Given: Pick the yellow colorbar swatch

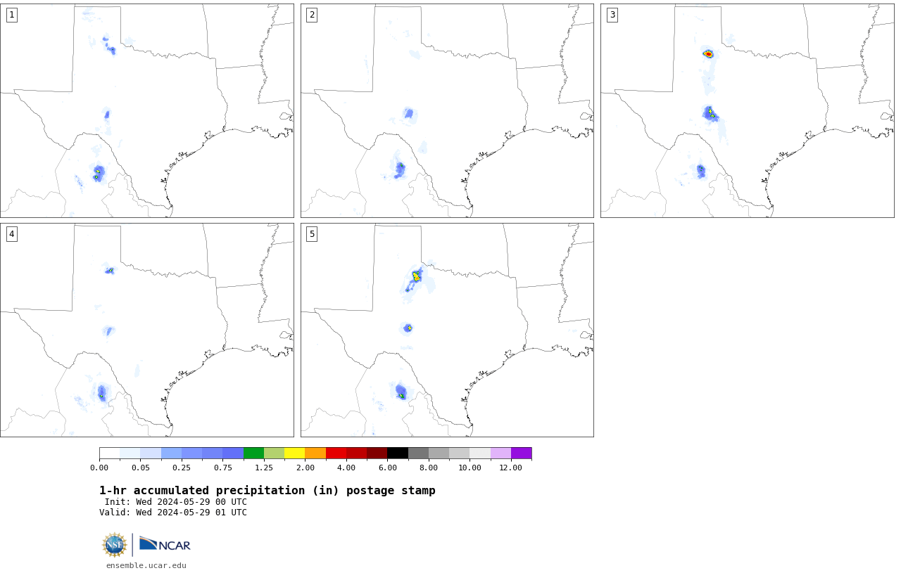Looking at the screenshot, I should pos(295,453).
